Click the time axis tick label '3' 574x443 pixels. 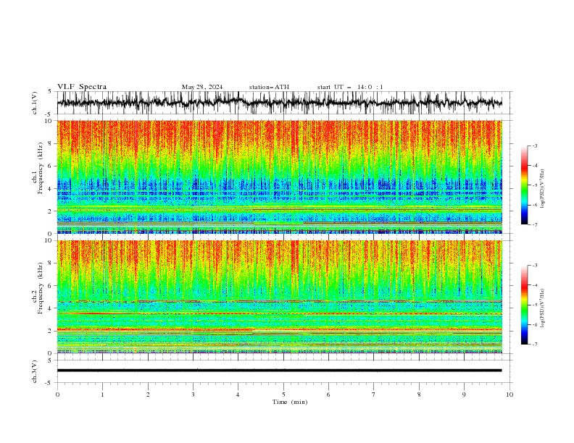(x=193, y=395)
